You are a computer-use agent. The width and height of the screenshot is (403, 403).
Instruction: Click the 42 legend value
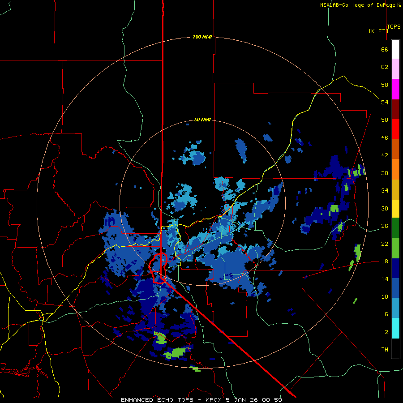[385, 155]
